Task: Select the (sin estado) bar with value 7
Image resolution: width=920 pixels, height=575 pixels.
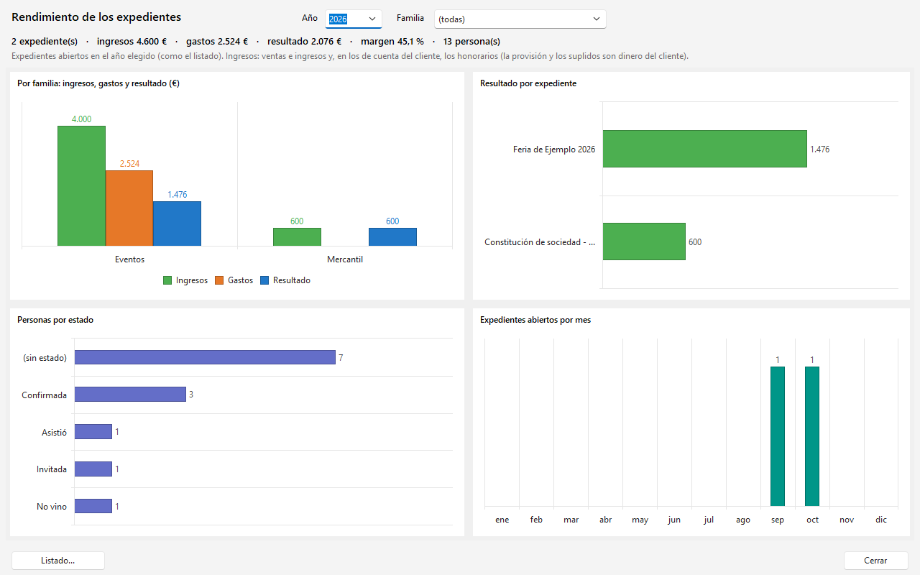Action: coord(205,357)
